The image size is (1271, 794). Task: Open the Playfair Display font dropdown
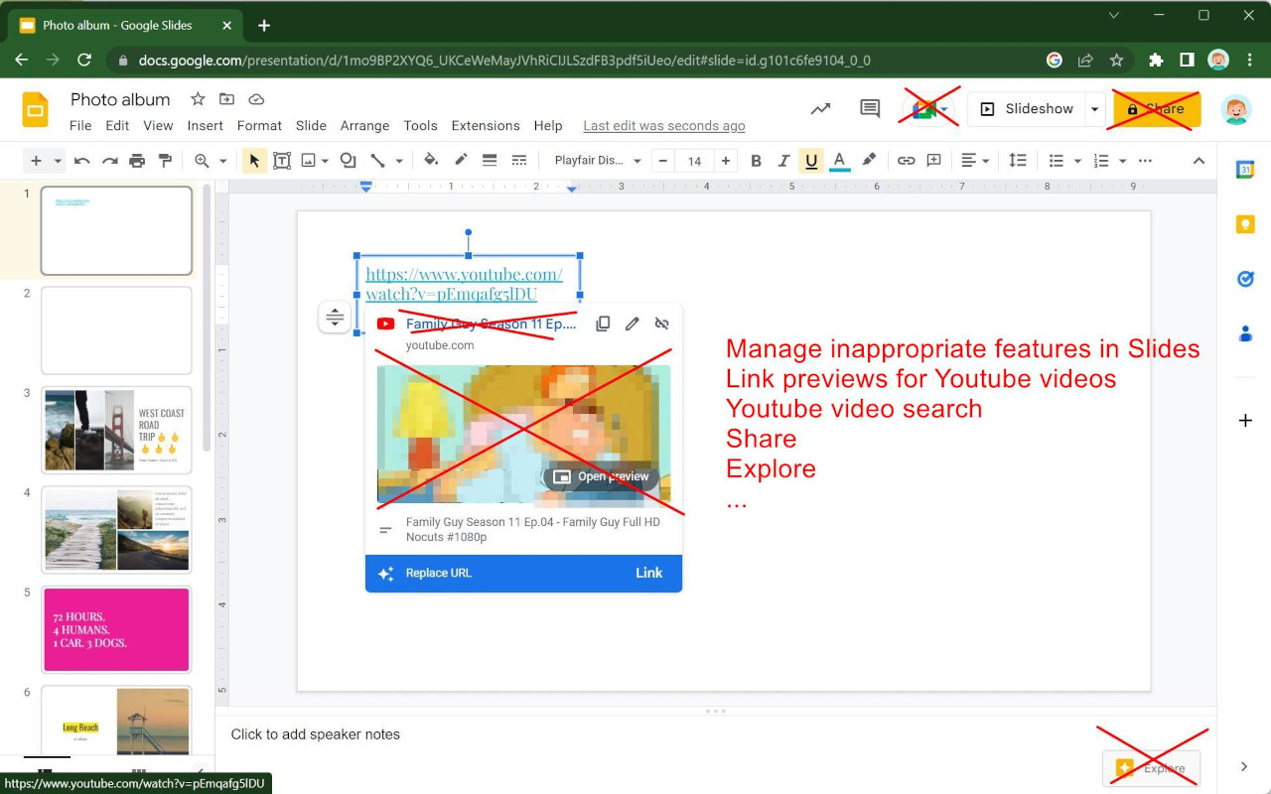coord(598,161)
